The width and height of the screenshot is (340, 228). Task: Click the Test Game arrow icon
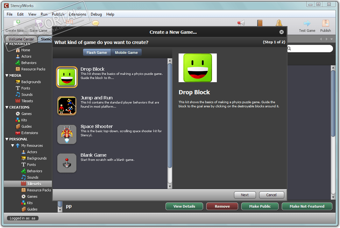click(307, 23)
